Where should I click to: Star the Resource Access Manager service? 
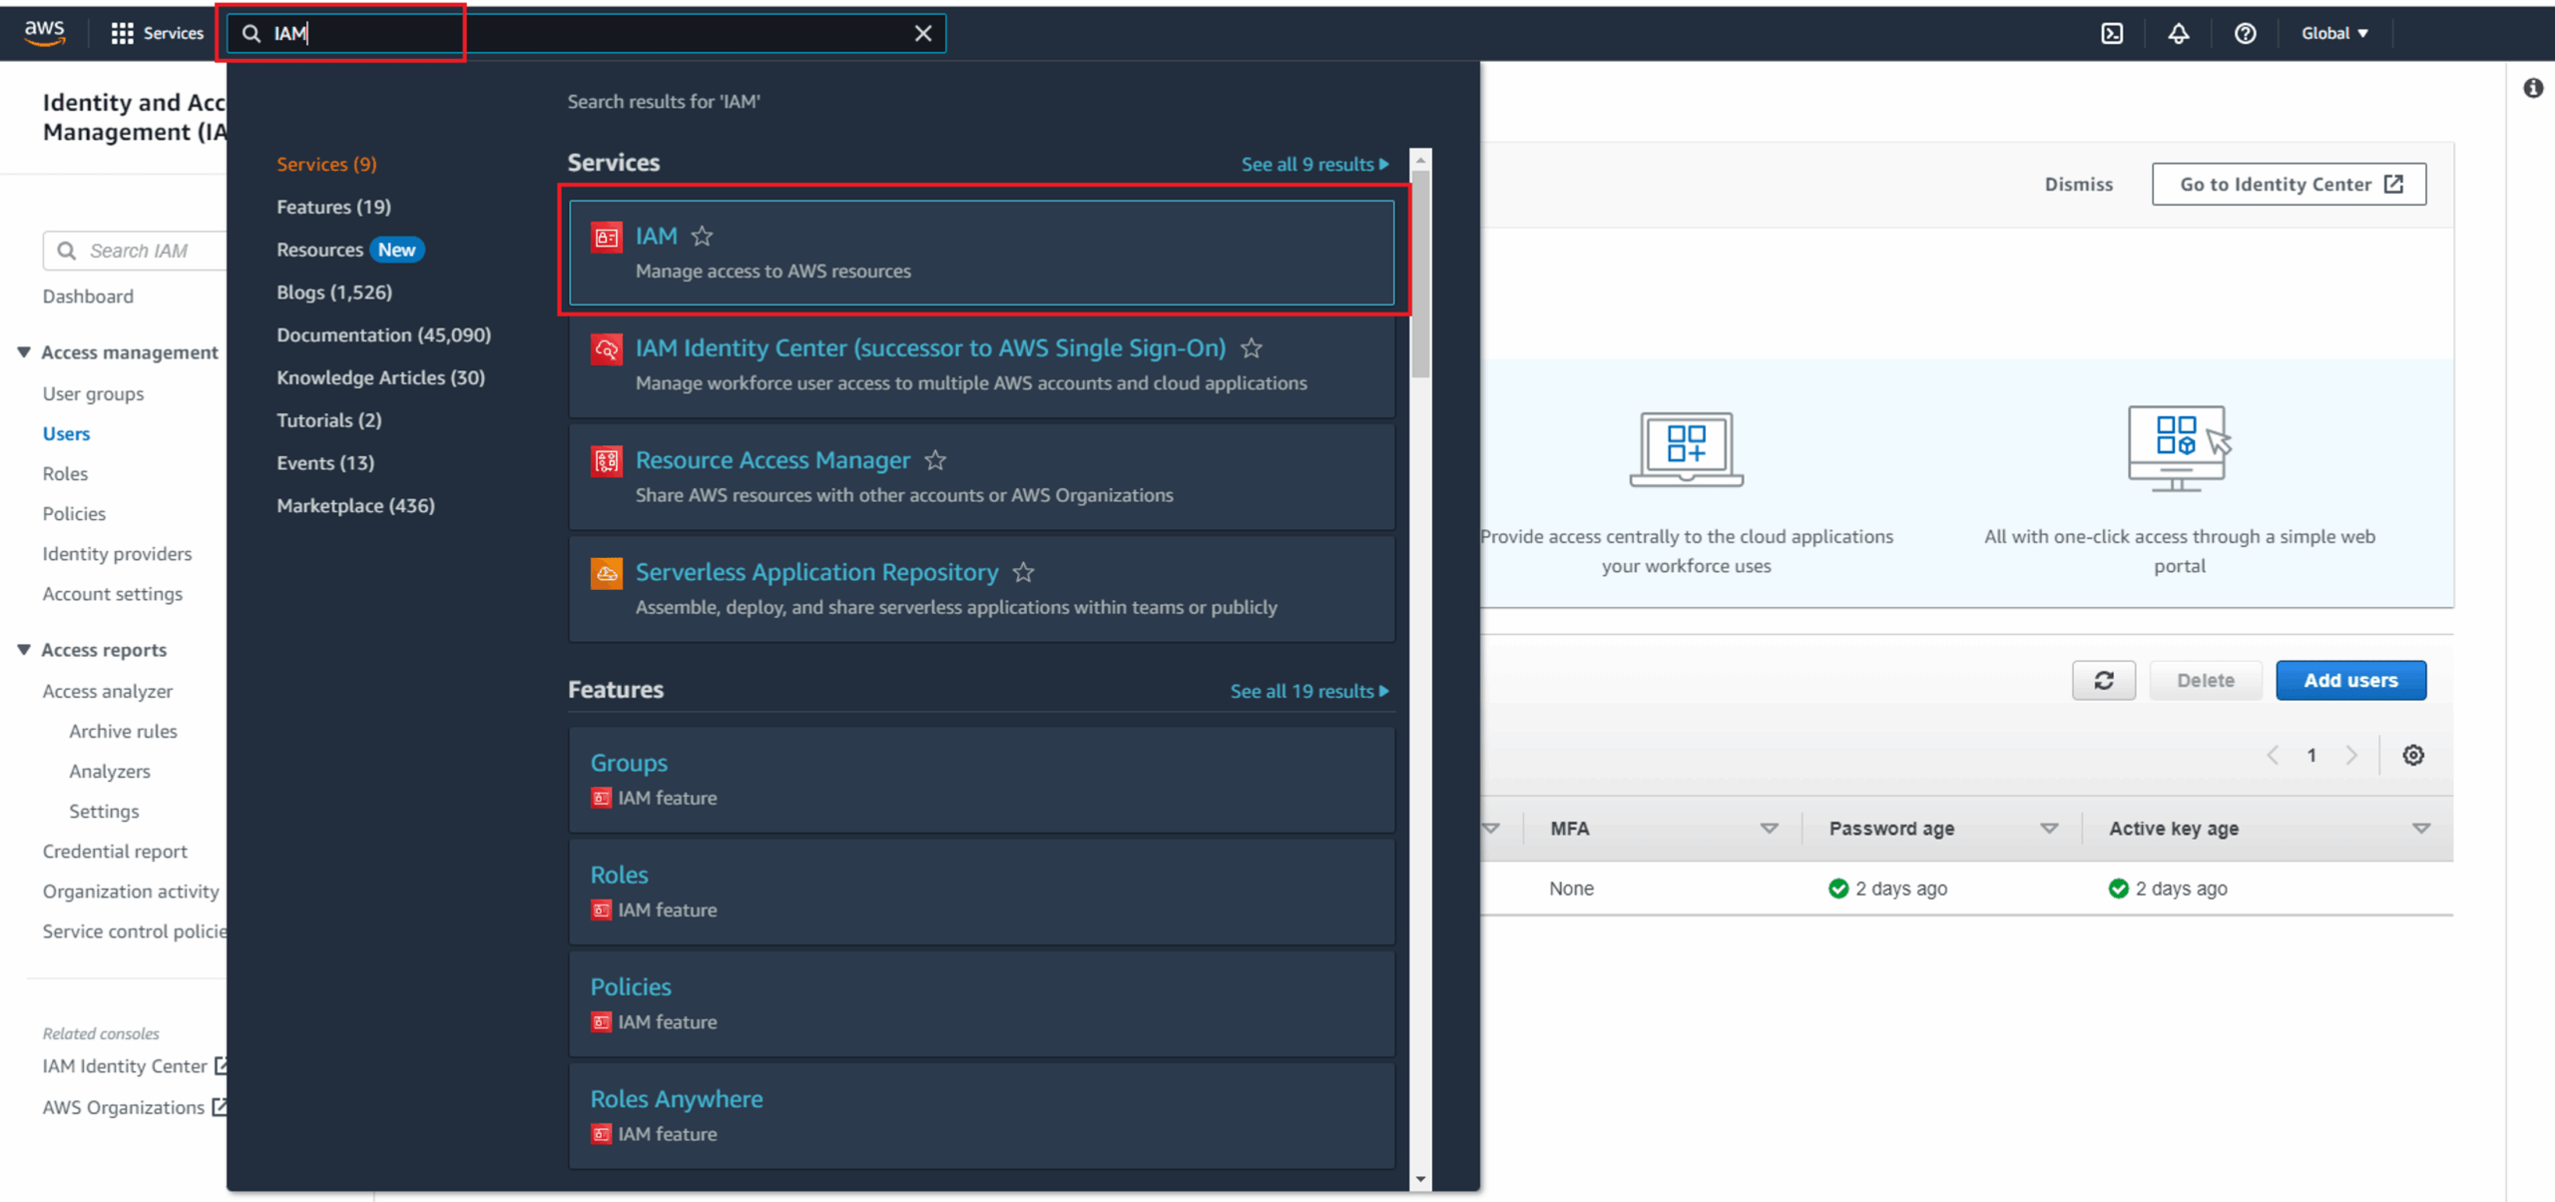click(x=935, y=460)
